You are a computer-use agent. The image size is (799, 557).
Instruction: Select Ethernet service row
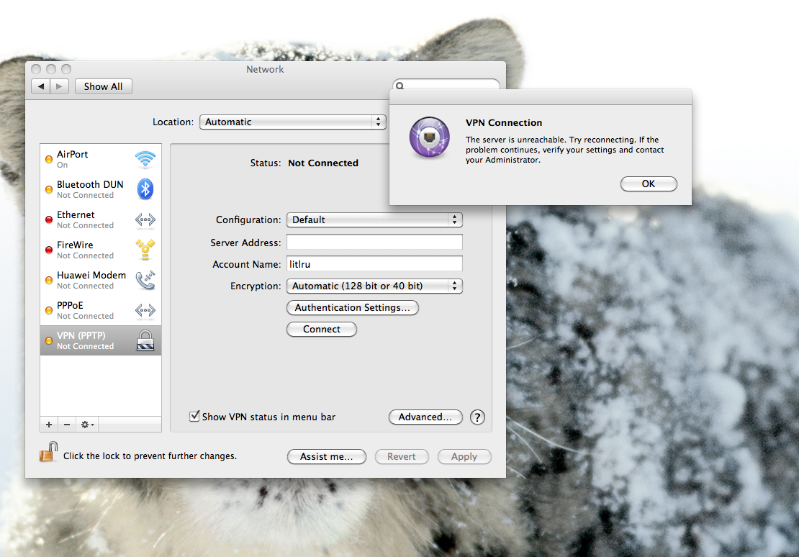(x=101, y=219)
